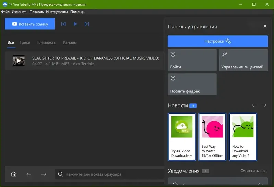Click the Новости section heading
This screenshot has width=274, height=187.
(x=178, y=105)
